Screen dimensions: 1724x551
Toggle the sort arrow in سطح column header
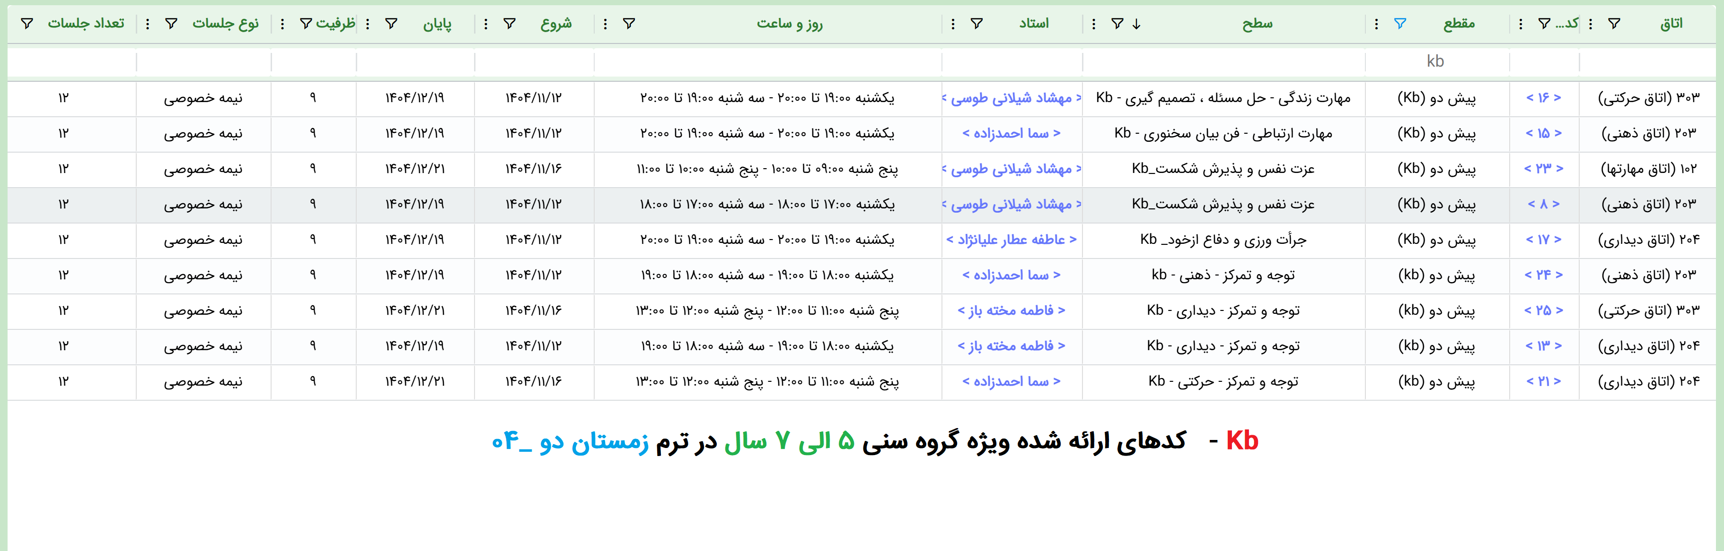click(1136, 24)
